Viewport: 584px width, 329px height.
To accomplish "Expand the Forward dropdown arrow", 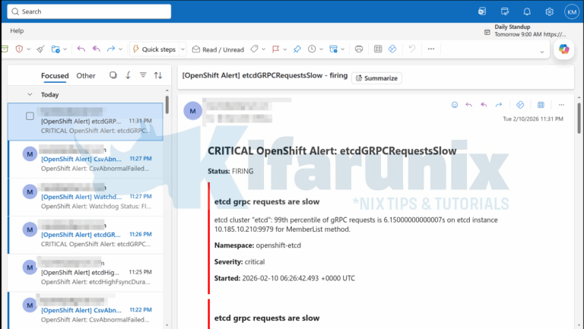I will (x=120, y=49).
